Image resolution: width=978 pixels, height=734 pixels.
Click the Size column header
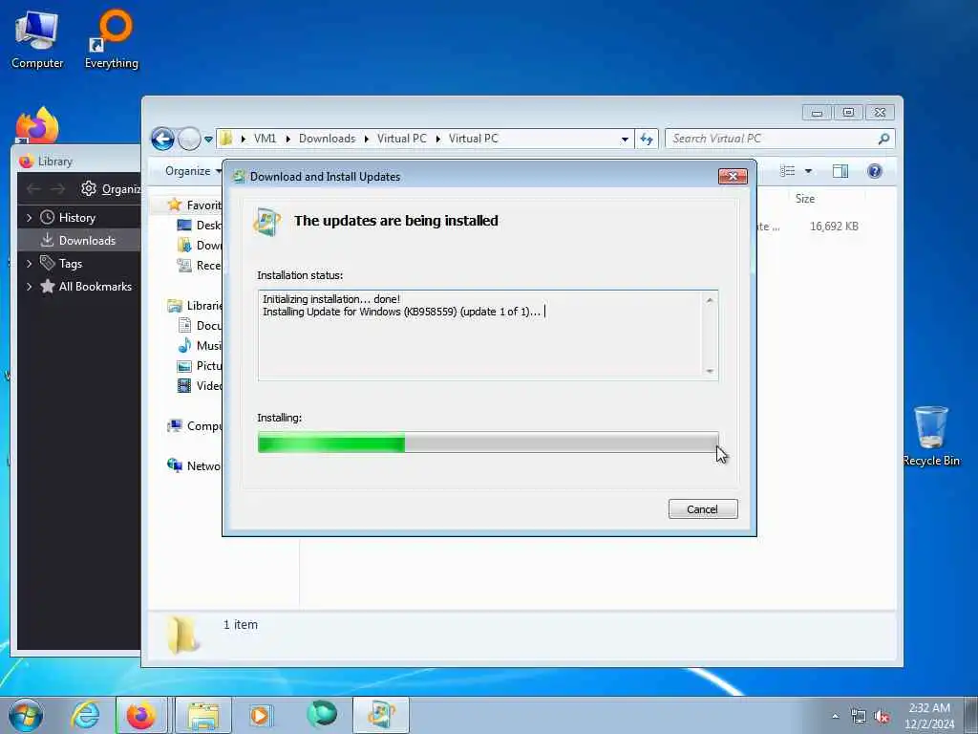[x=804, y=199]
